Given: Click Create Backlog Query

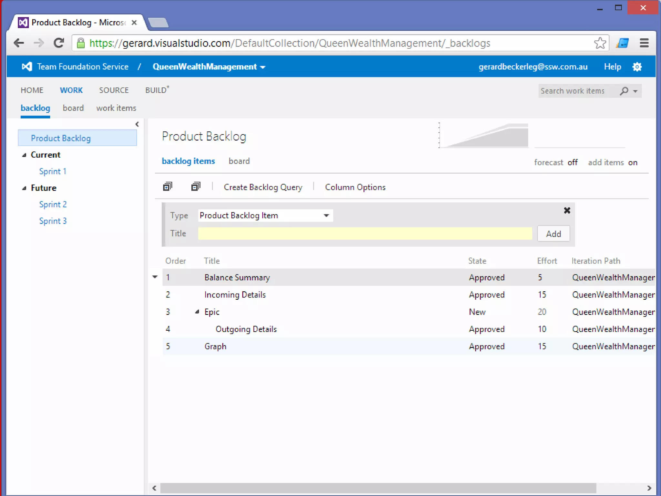Looking at the screenshot, I should pyautogui.click(x=263, y=187).
